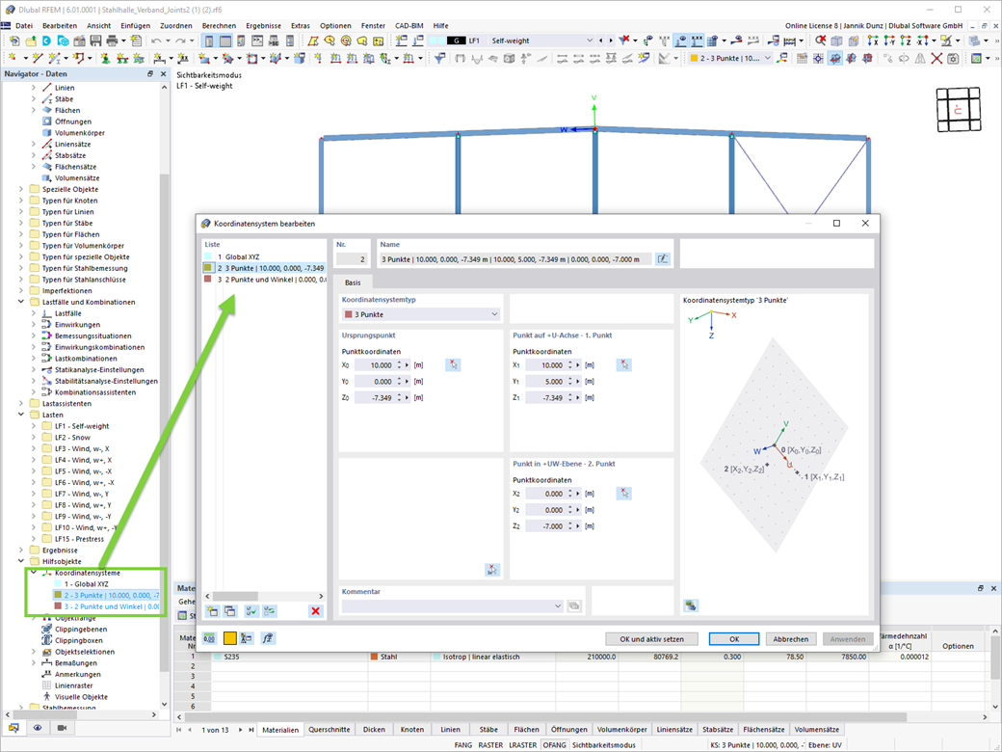
Task: Pick 2nd point graphically beside X2 field
Action: click(x=624, y=494)
